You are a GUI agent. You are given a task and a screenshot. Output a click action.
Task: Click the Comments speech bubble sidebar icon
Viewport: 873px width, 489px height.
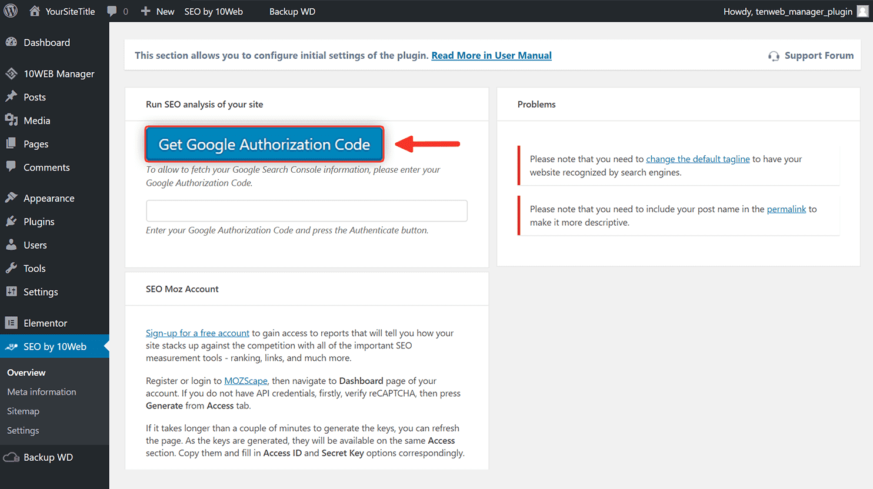(x=11, y=167)
